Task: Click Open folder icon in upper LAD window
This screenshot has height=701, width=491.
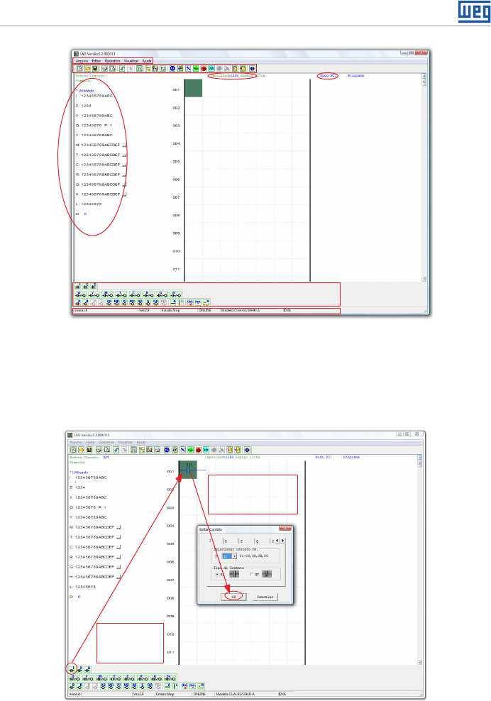Action: [88, 68]
